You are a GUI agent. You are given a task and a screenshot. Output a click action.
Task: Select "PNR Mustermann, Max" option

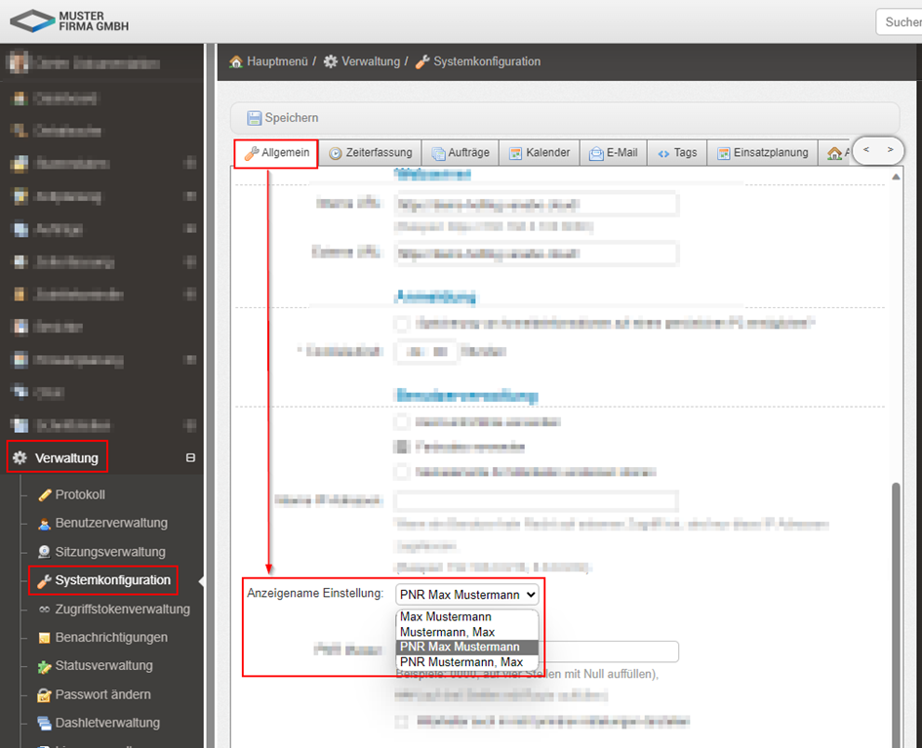(x=461, y=662)
